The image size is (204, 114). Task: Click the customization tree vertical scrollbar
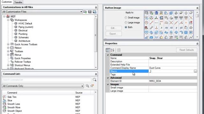(96, 35)
